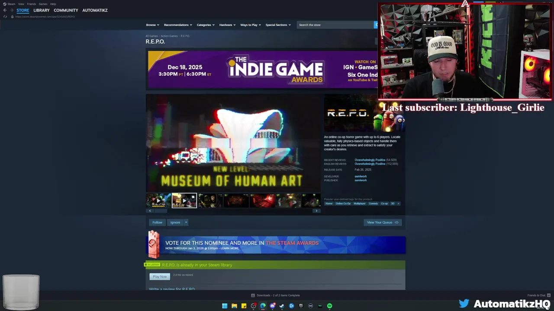Expand the Ways to Play dropdown
The image size is (554, 311).
coord(251,25)
